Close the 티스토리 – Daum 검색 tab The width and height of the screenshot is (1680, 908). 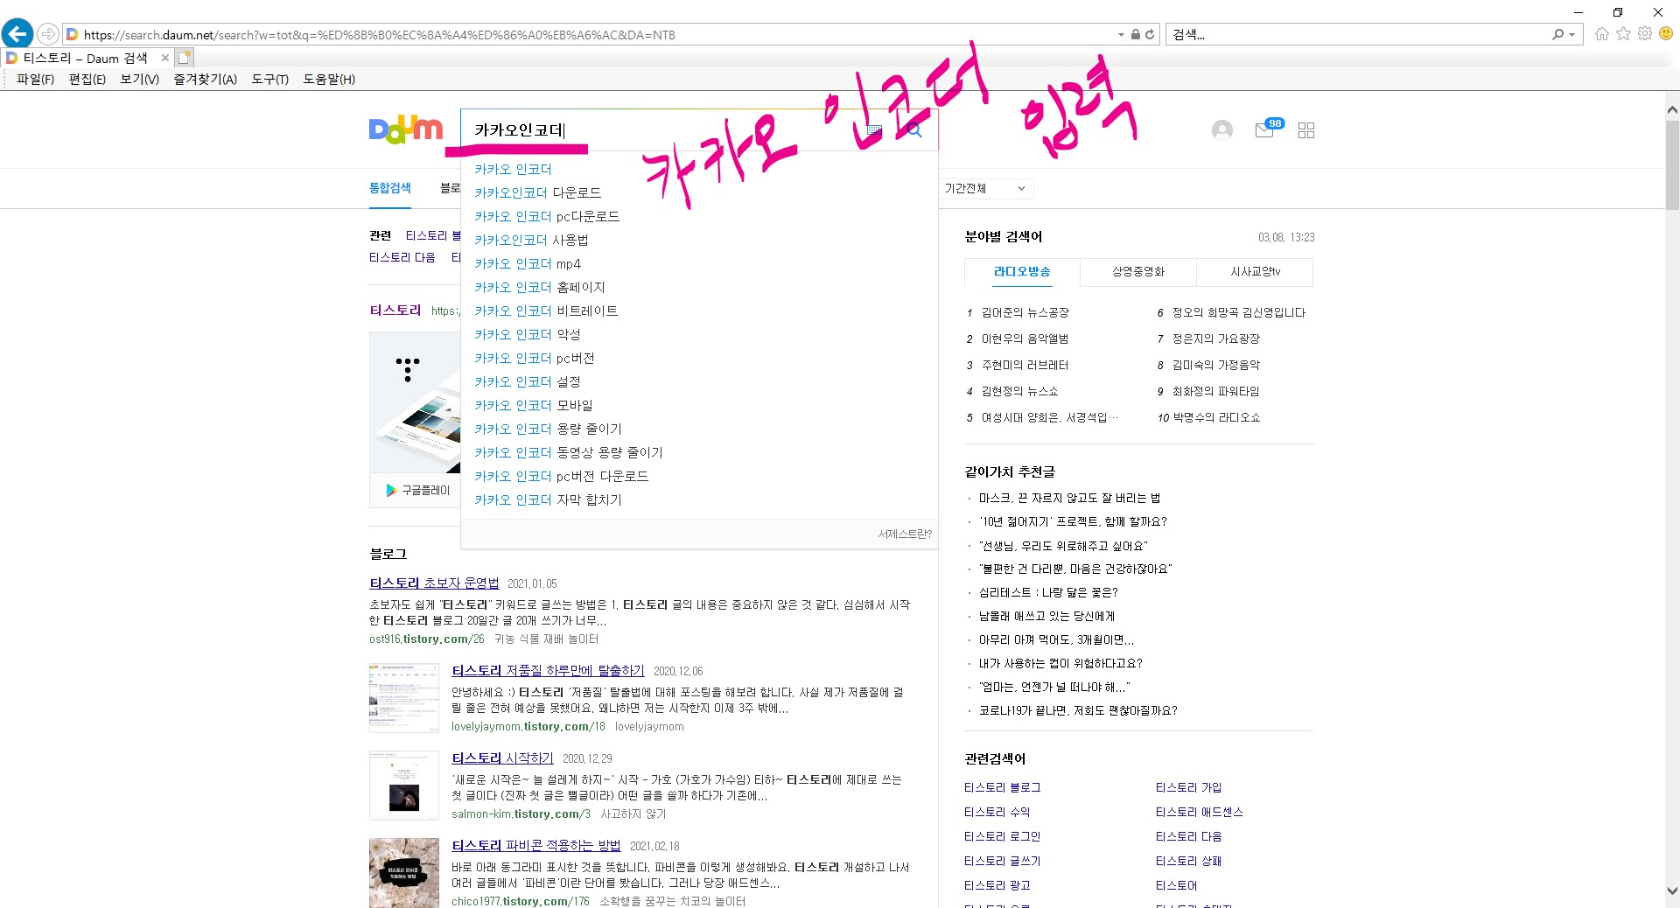[x=164, y=58]
